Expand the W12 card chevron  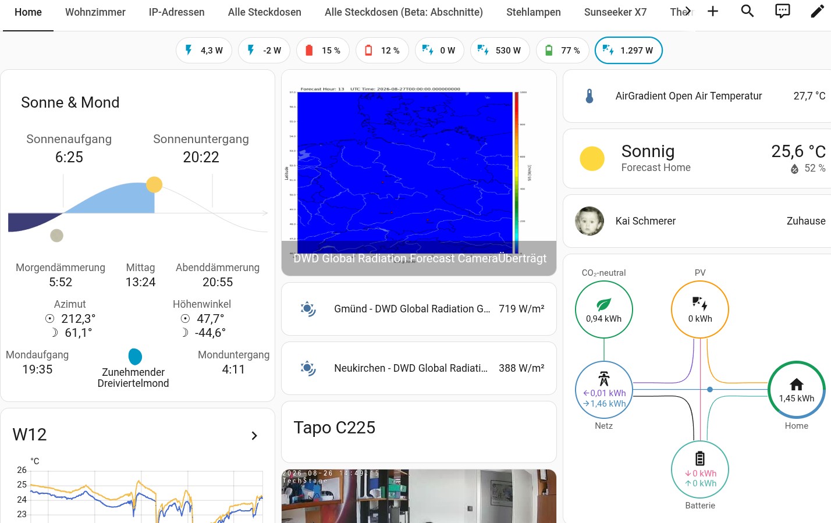coord(254,436)
